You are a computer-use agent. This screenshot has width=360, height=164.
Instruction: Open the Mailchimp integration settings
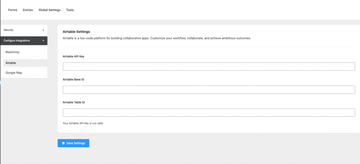coord(12,52)
